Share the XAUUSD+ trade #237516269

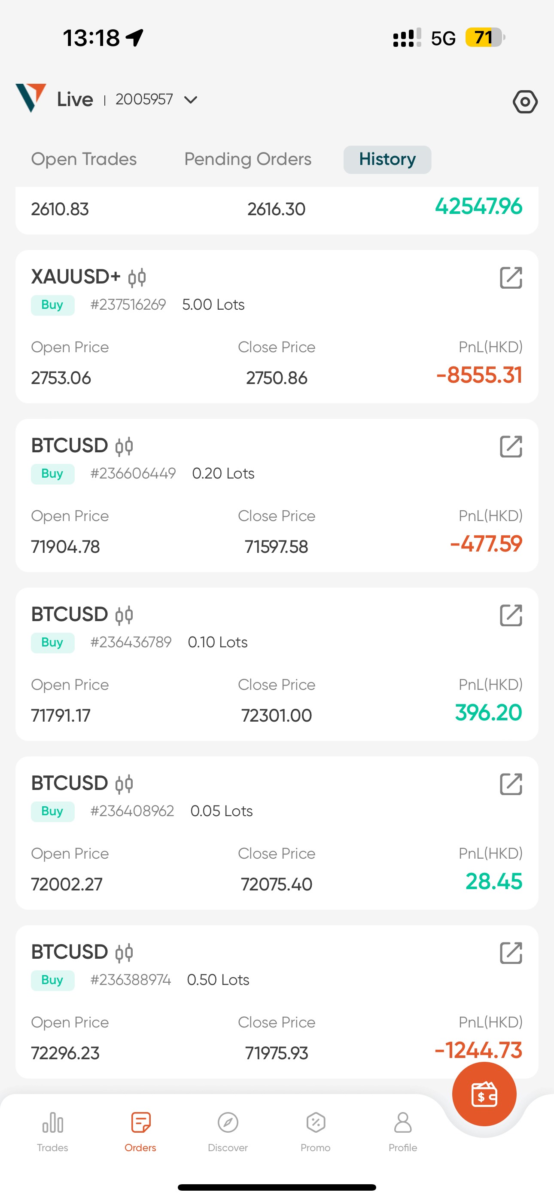[x=511, y=278]
